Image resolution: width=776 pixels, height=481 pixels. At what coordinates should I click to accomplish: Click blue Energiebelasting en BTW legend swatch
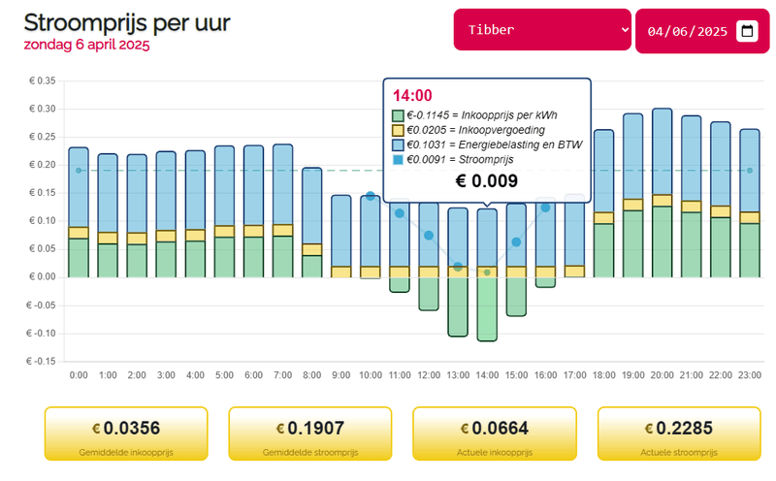pyautogui.click(x=399, y=144)
